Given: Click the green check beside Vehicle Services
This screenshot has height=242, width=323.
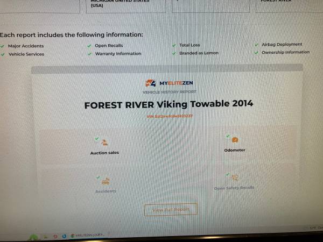Looking at the screenshot, I should (x=3, y=54).
